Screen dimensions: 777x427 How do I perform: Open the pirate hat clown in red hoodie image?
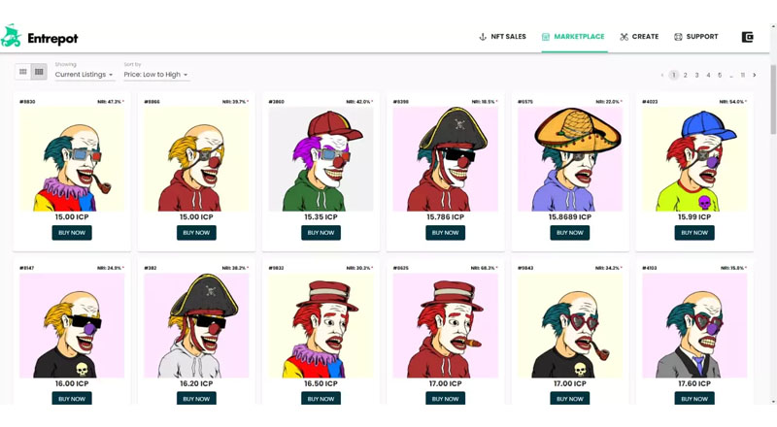[x=445, y=159]
